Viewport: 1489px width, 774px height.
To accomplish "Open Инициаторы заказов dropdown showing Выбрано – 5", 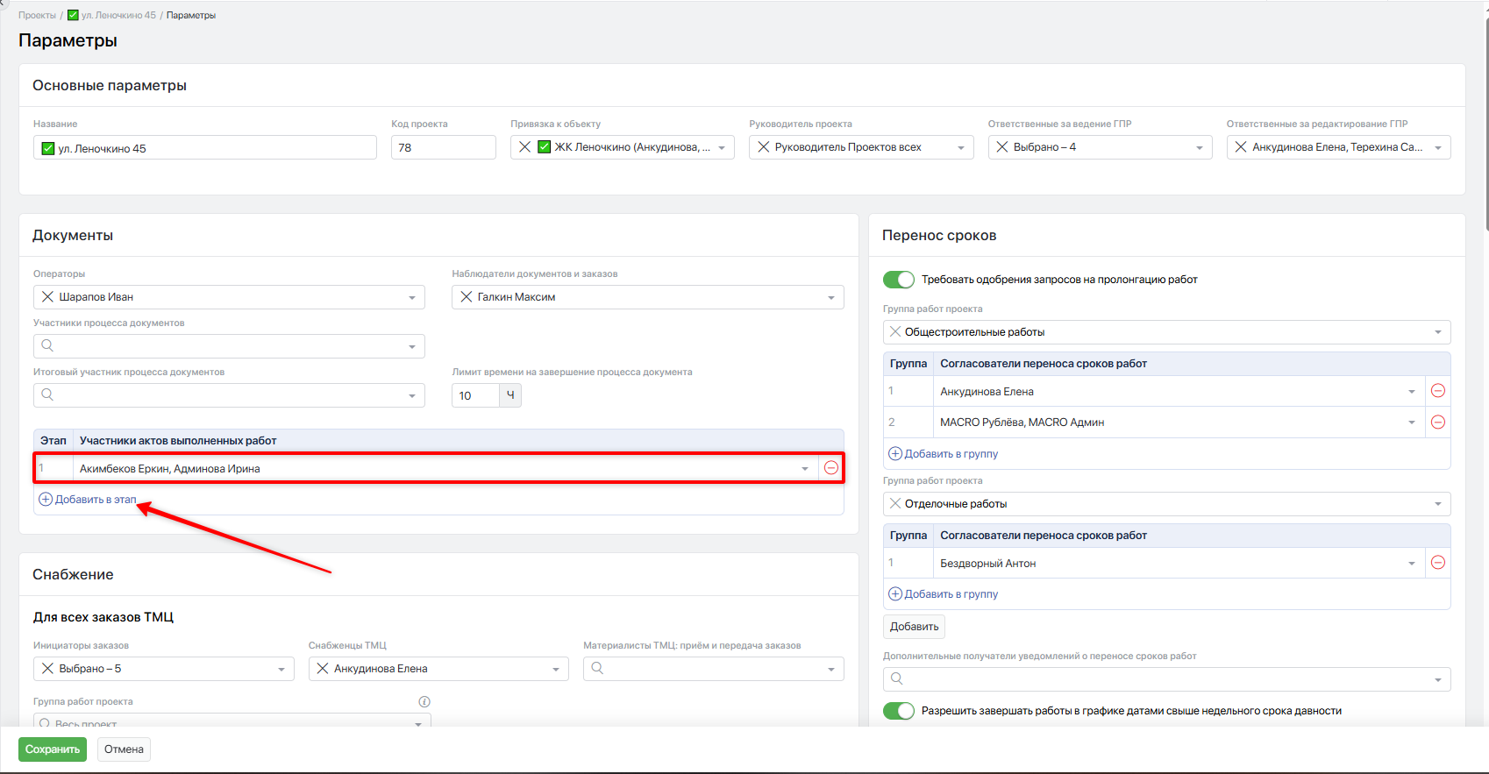I will [281, 669].
